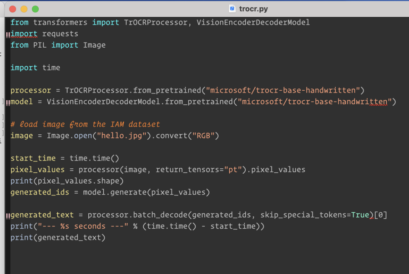The image size is (409, 274).
Task: Click the word requests in the import
Action: pyautogui.click(x=60, y=34)
